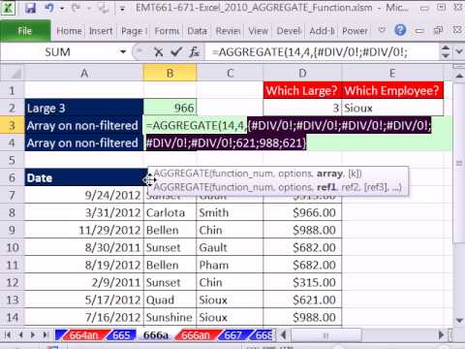Open Excel Help question mark icon

pyautogui.click(x=400, y=30)
